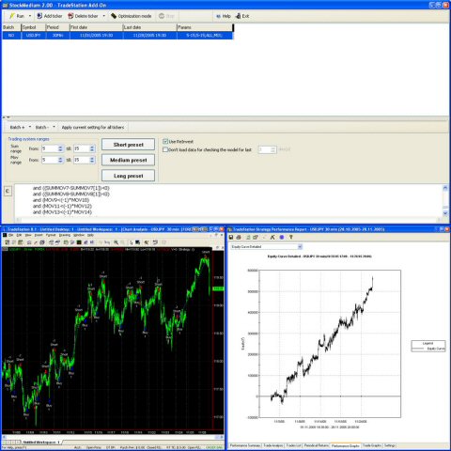Screen dimensions: 451x451
Task: Open the Insert menu in TradeStation
Action: click(x=39, y=235)
